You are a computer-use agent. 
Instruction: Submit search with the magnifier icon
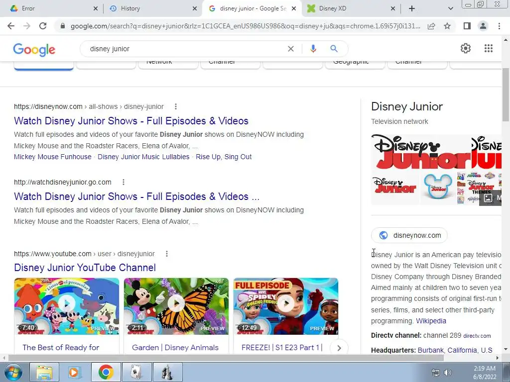[334, 49]
